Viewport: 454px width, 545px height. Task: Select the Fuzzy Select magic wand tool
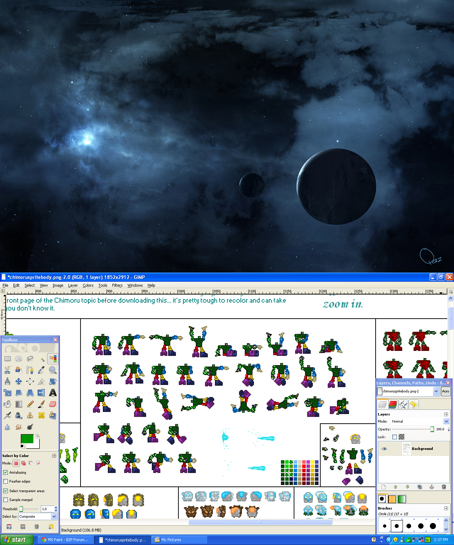[x=41, y=359]
